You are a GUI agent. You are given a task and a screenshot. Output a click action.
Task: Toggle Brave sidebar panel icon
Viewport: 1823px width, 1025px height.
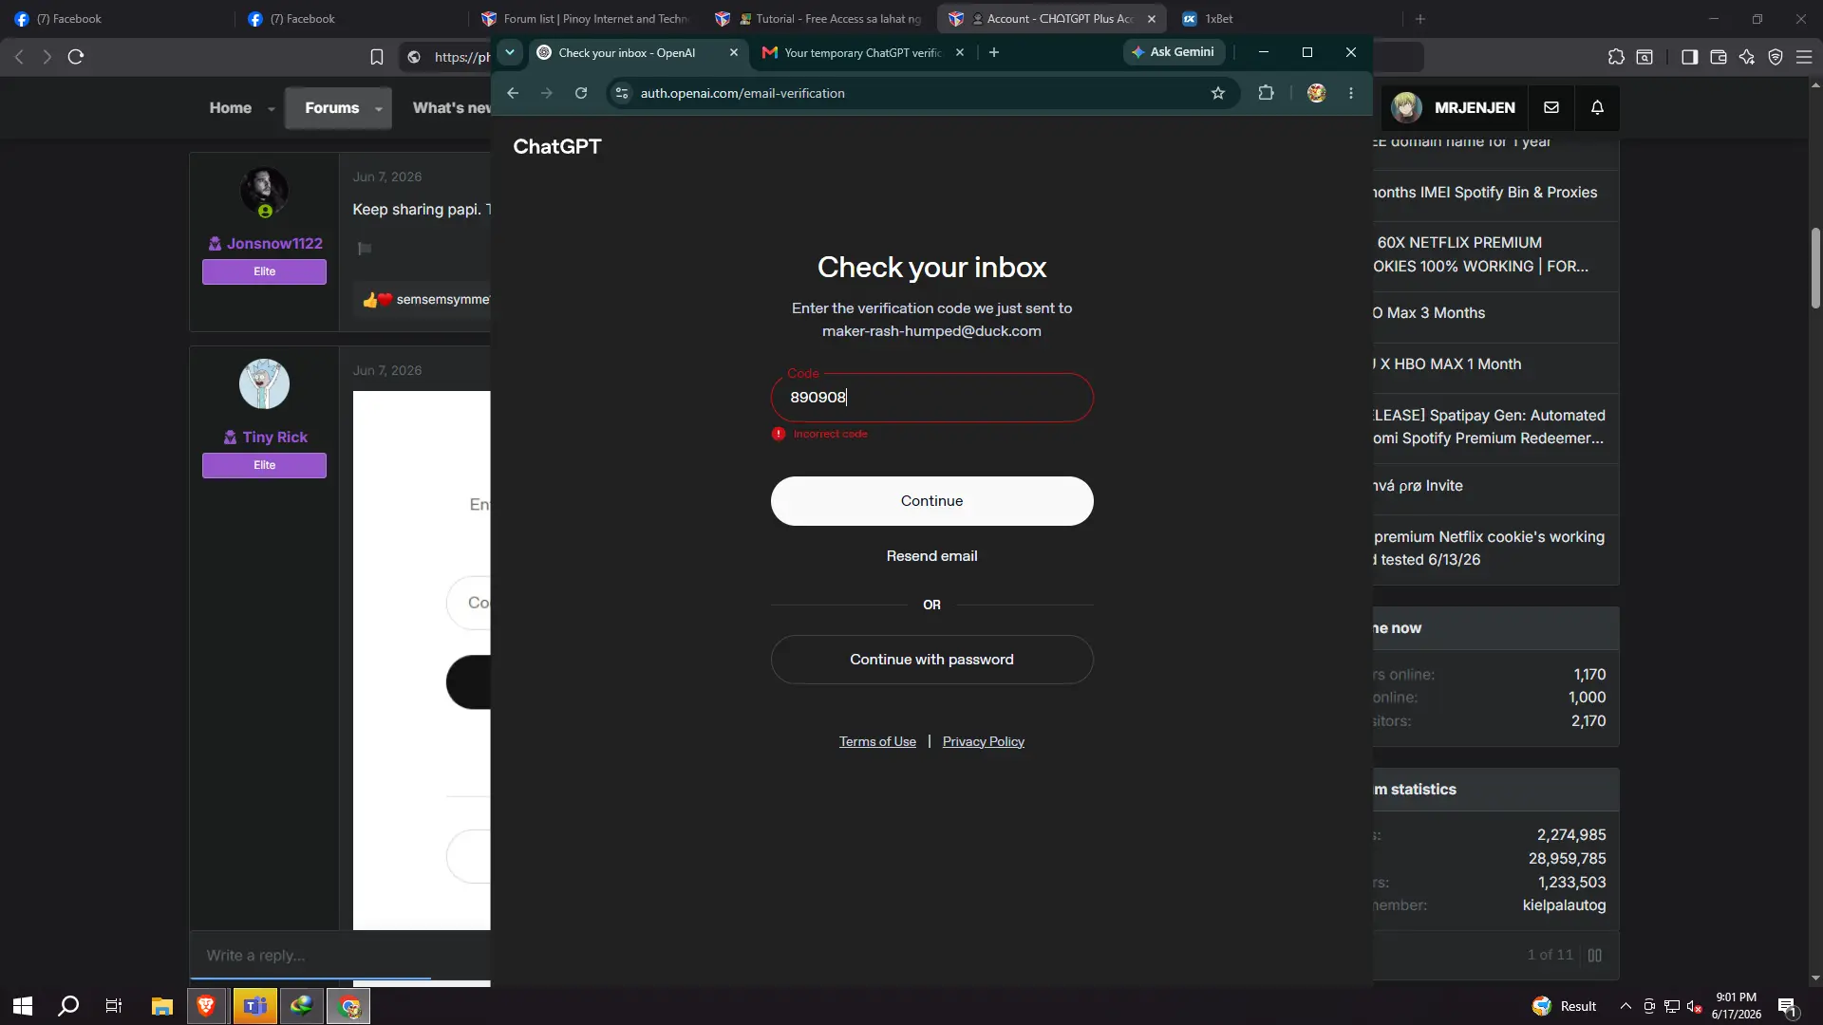click(x=1689, y=57)
